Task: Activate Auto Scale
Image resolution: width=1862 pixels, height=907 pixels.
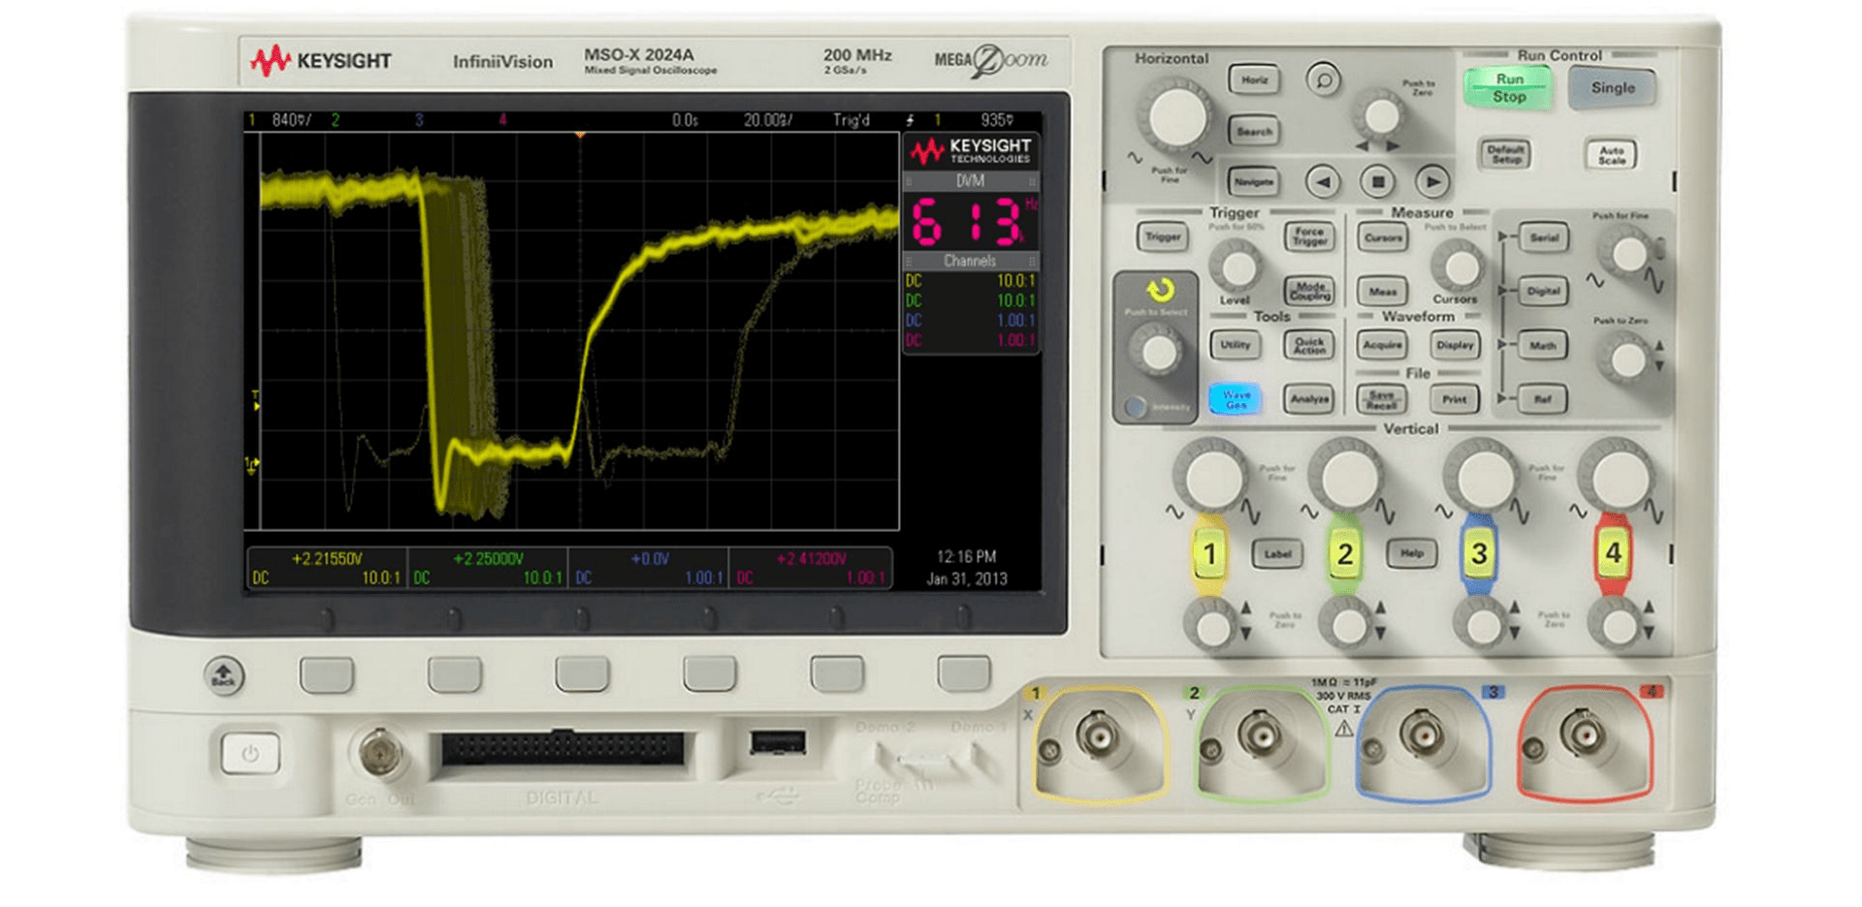Action: point(1612,155)
